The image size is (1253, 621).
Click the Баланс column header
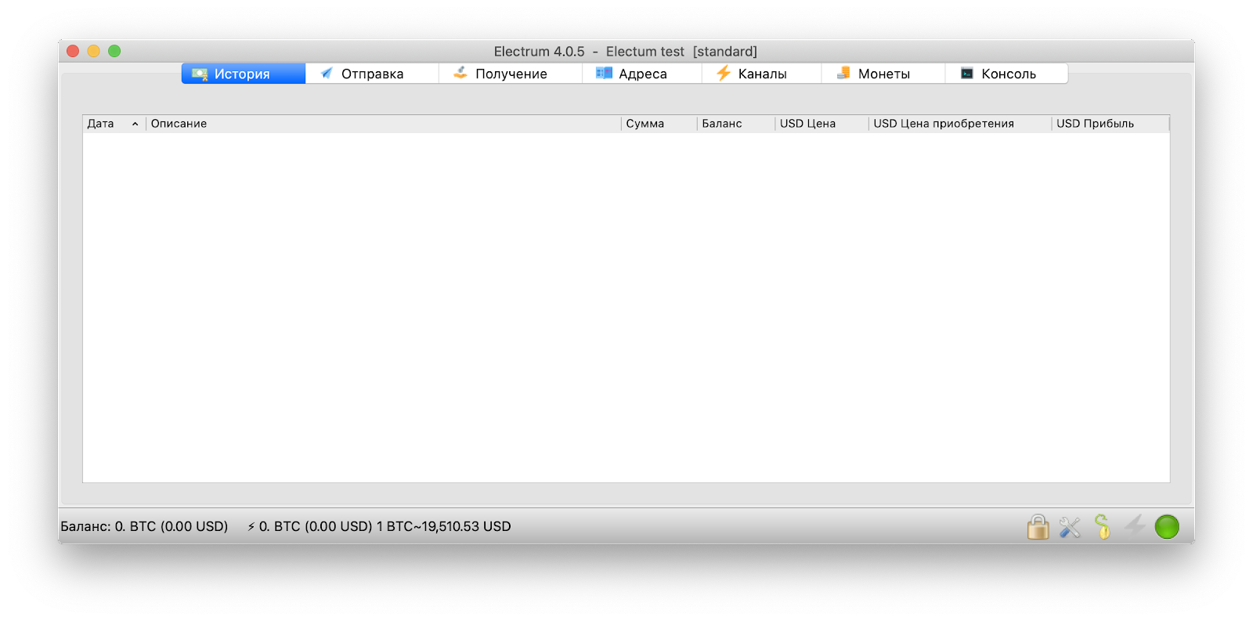722,124
